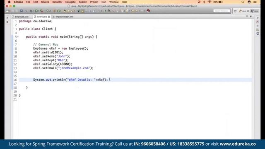Viewport: 265px width, 149px height.
Task: Open macOS Spotlight search icon
Action: click(x=243, y=2)
